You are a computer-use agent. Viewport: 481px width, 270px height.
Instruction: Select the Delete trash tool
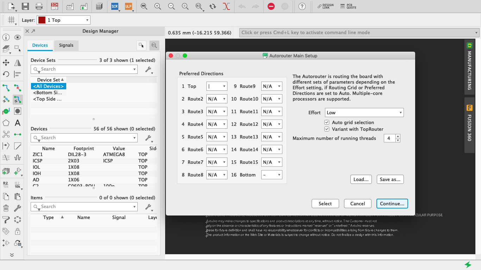pyautogui.click(x=6, y=208)
